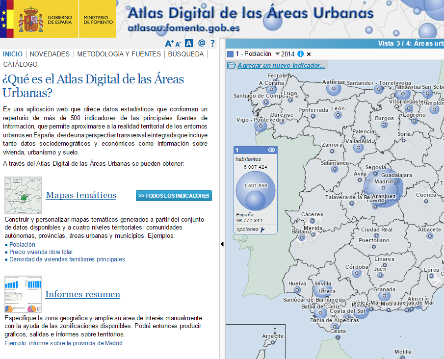Click the blue indicator color square beside Población
This screenshot has height=359, width=444.
click(231, 54)
